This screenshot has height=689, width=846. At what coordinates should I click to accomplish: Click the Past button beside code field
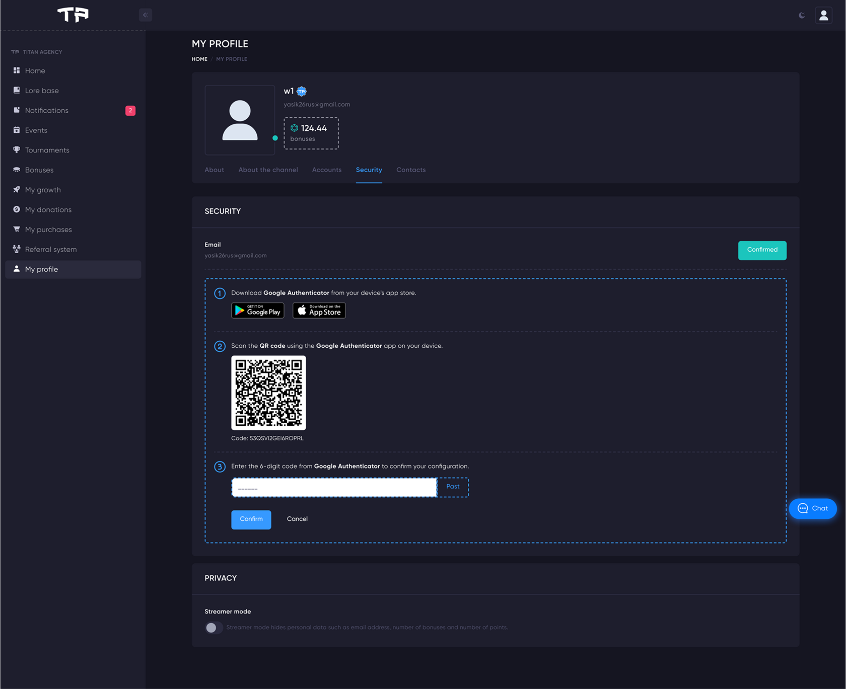(453, 487)
